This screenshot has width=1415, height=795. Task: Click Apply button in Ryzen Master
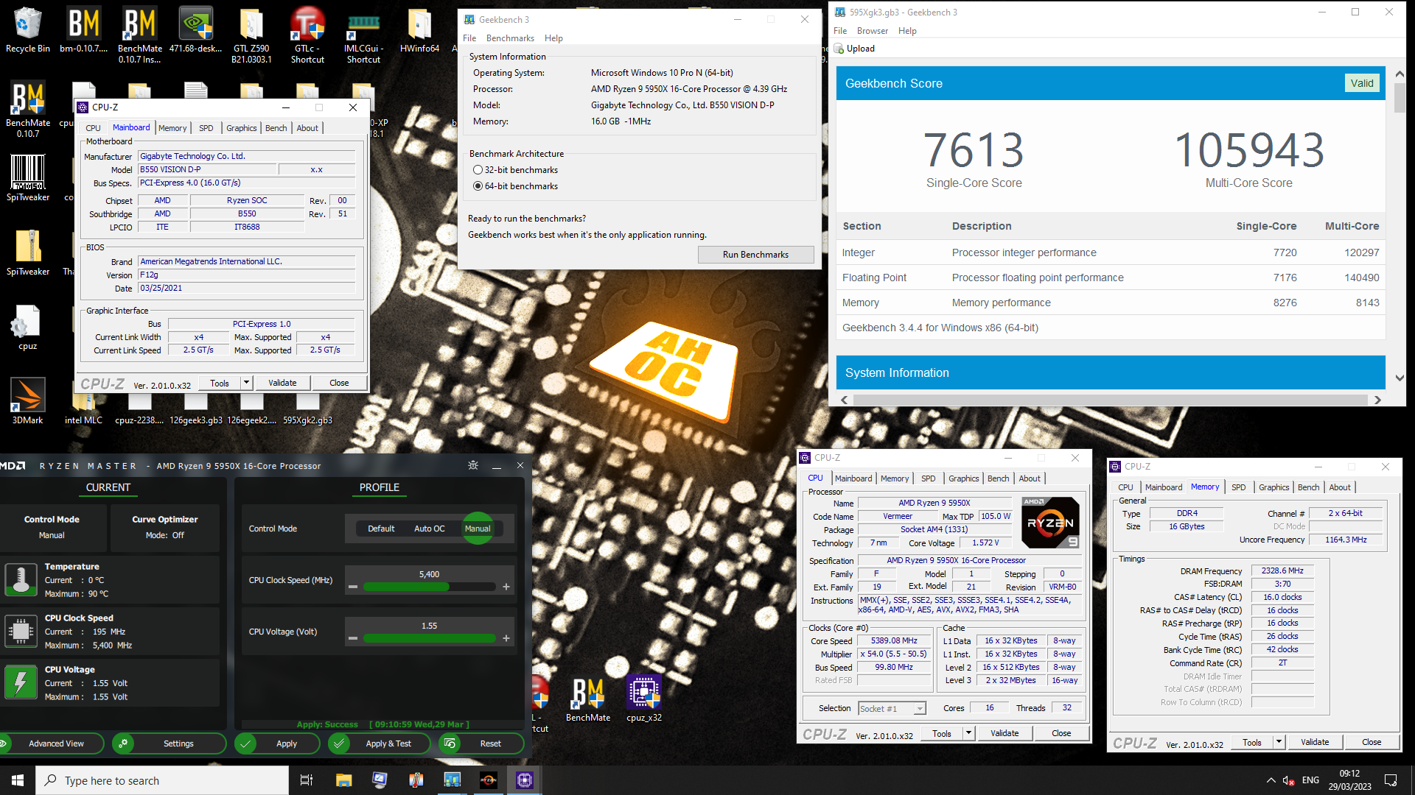pyautogui.click(x=277, y=743)
